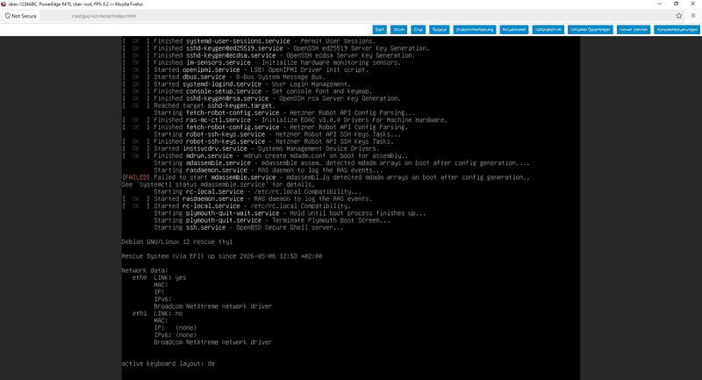This screenshot has width=702, height=380.
Task: Click the Firefox icon in title bar
Action: (x=4, y=4)
